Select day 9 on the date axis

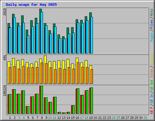[x=46, y=118]
